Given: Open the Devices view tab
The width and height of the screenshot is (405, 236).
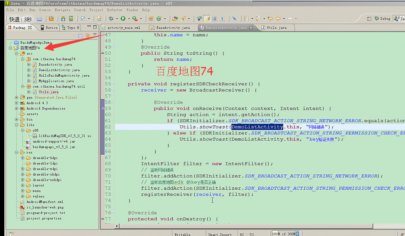Looking at the screenshot, I should coord(49,28).
